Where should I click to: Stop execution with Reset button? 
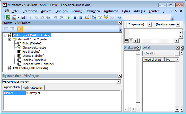pyautogui.click(x=81, y=18)
